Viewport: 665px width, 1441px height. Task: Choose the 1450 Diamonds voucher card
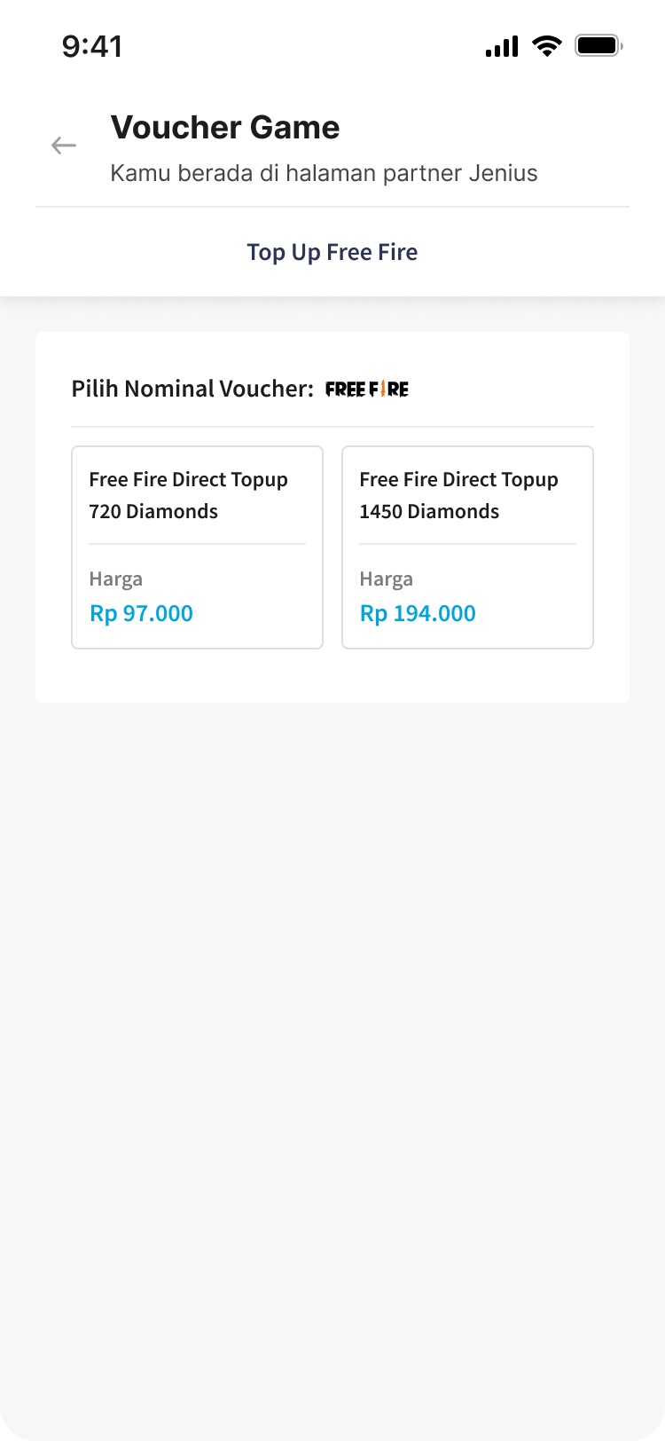(467, 547)
